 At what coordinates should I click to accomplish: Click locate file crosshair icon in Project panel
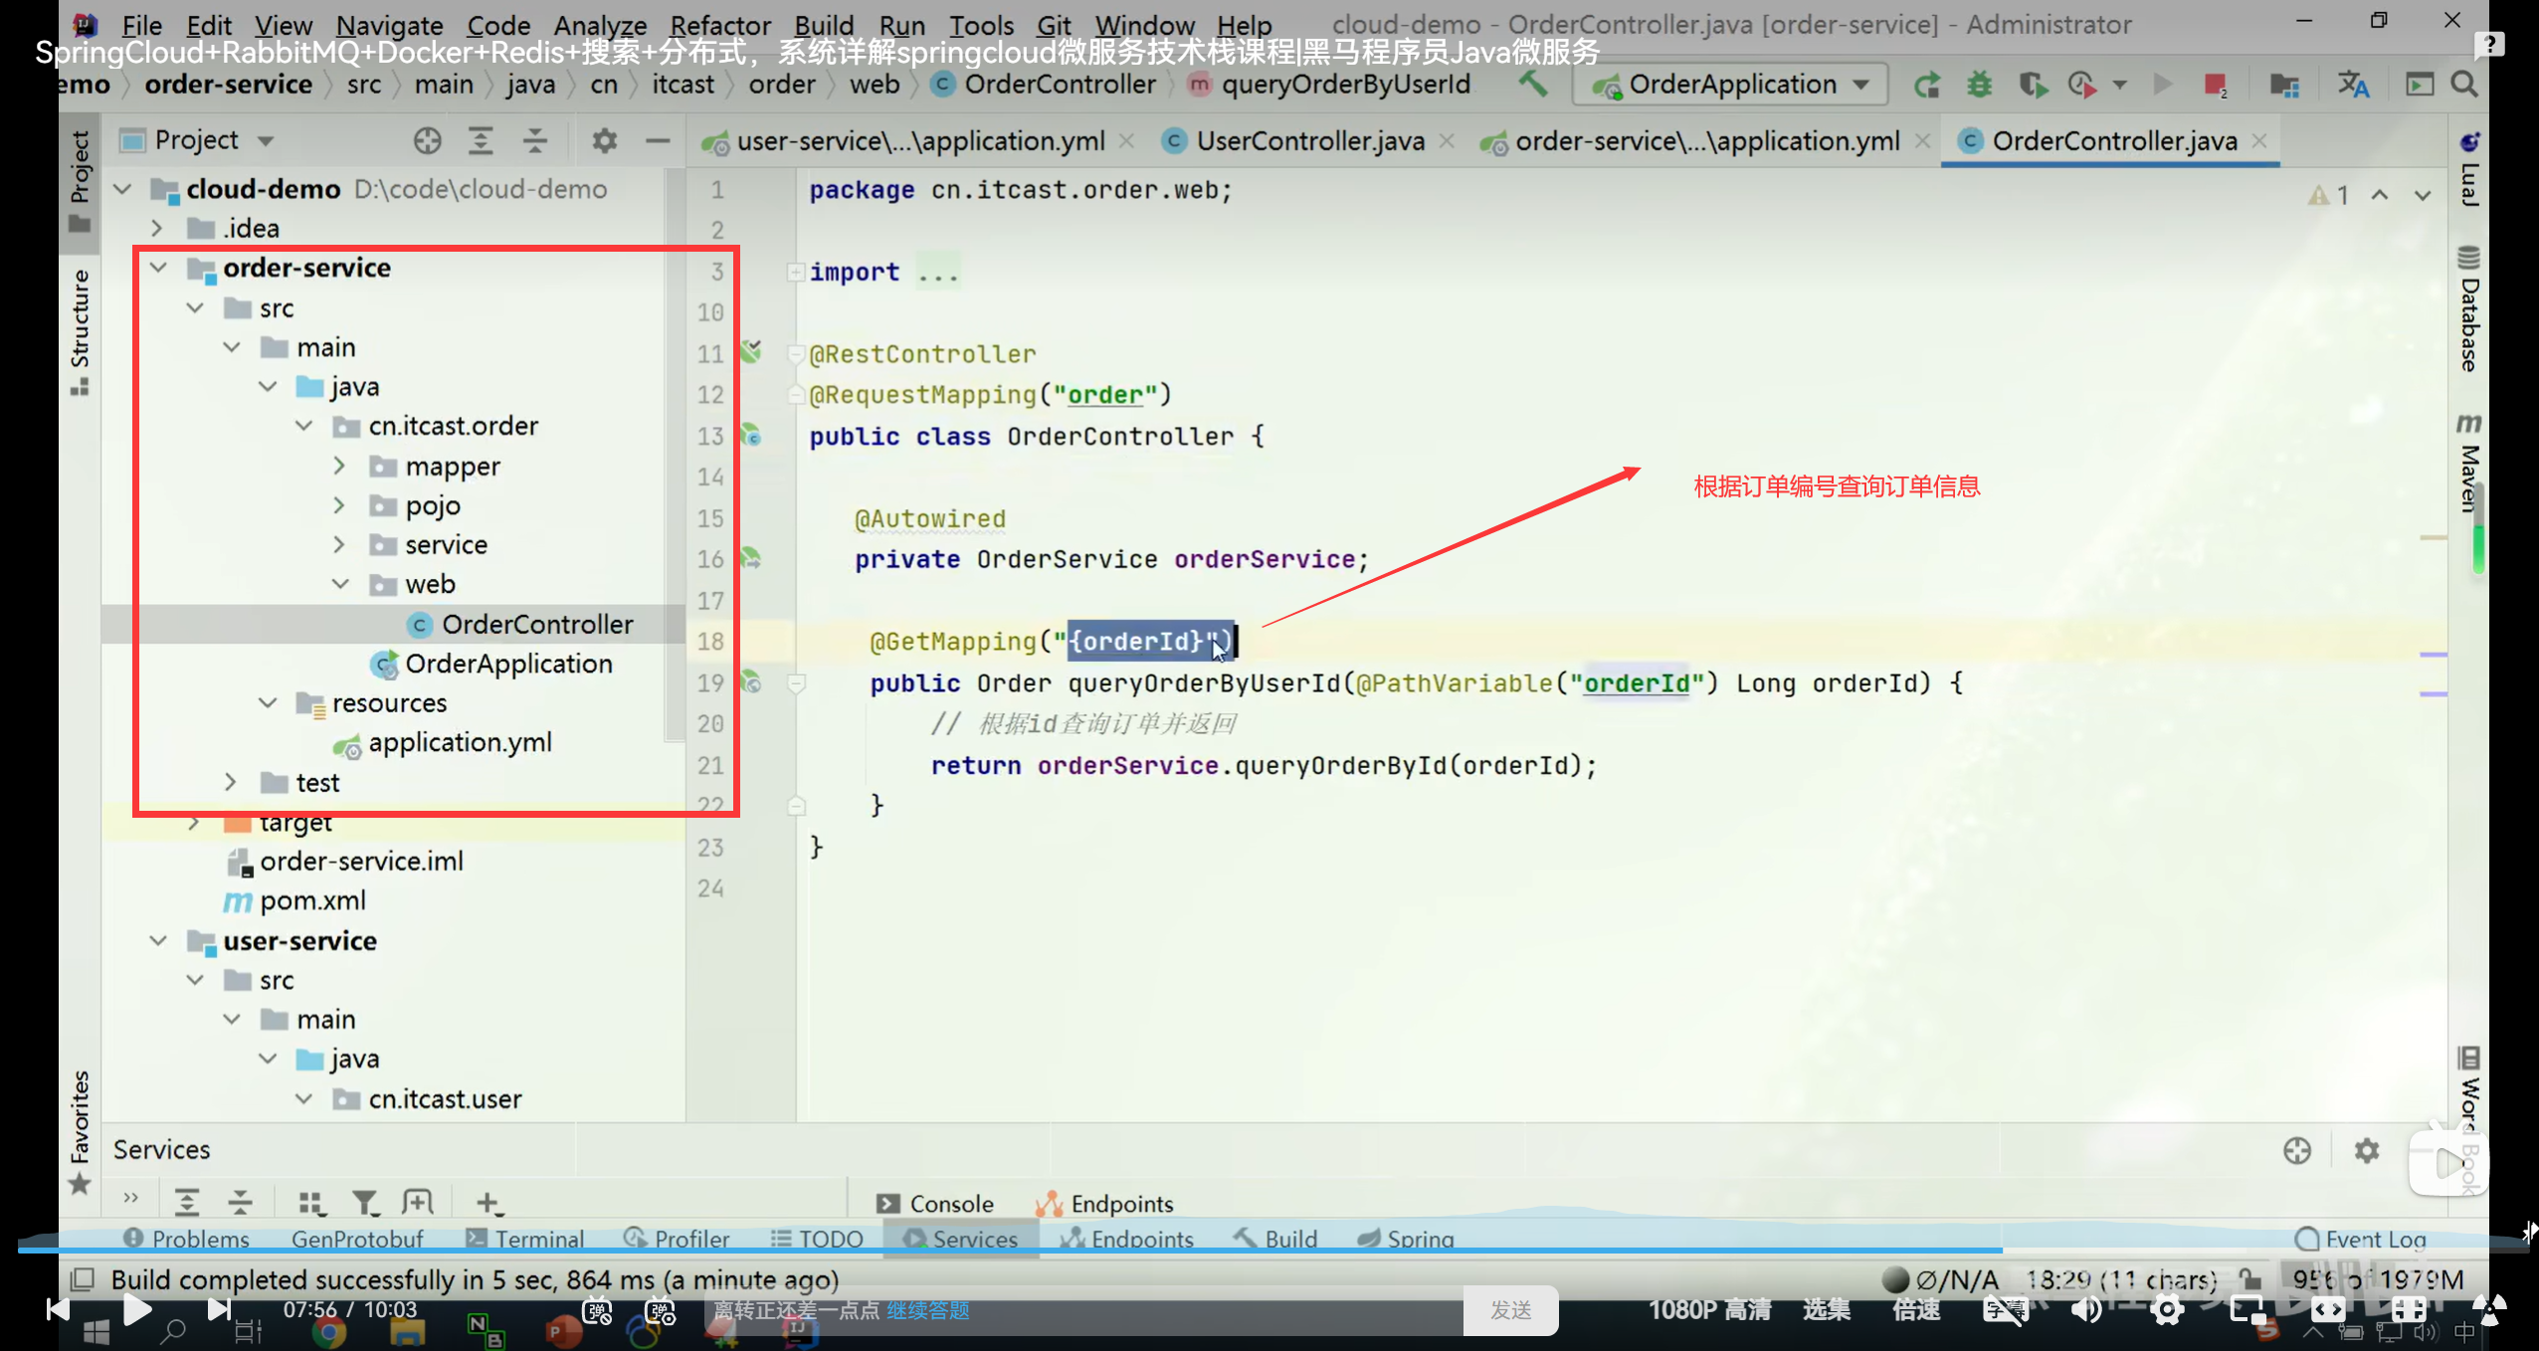pos(428,141)
